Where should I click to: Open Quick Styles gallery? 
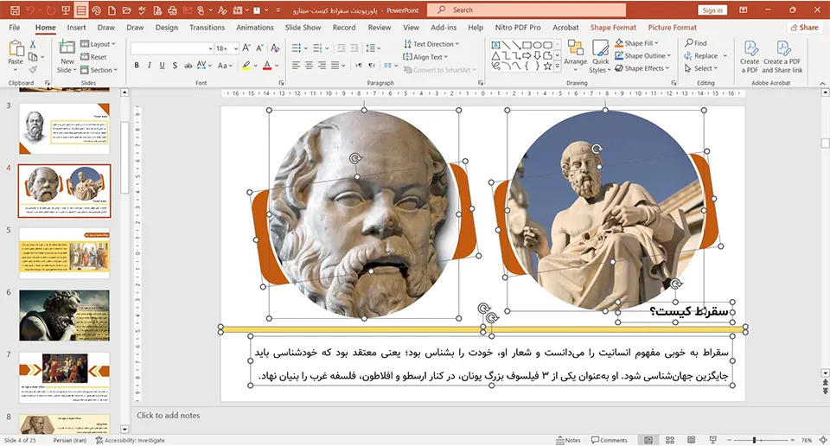(x=600, y=56)
